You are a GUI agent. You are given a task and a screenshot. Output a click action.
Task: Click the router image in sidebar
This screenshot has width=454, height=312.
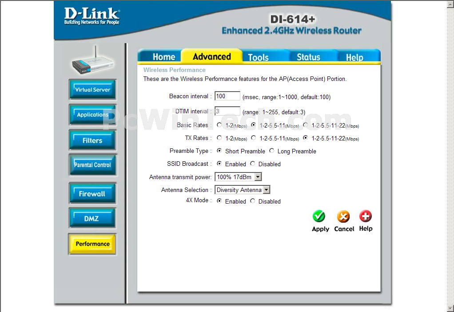(93, 61)
